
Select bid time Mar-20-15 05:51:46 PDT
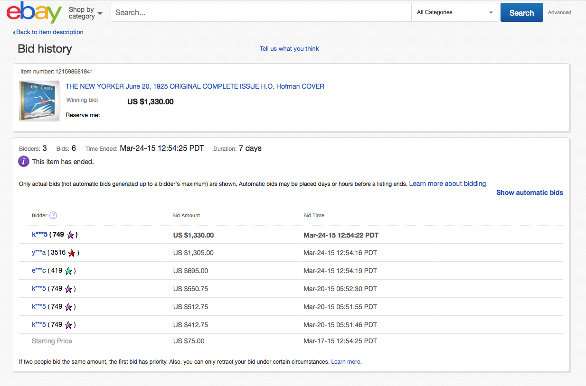point(340,325)
